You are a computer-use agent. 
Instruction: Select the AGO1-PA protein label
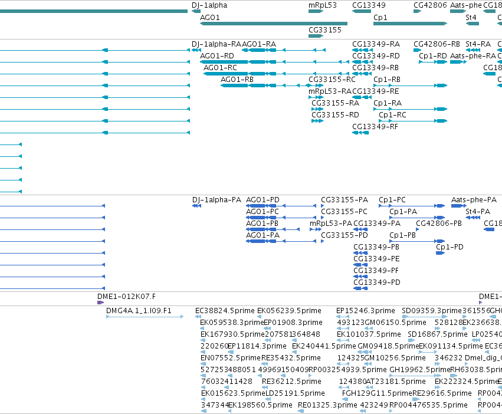point(263,235)
